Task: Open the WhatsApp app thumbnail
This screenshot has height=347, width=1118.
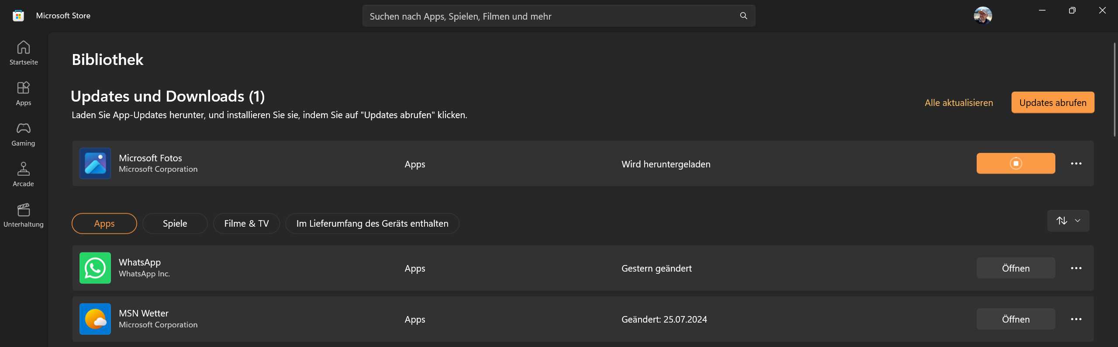Action: [x=95, y=268]
